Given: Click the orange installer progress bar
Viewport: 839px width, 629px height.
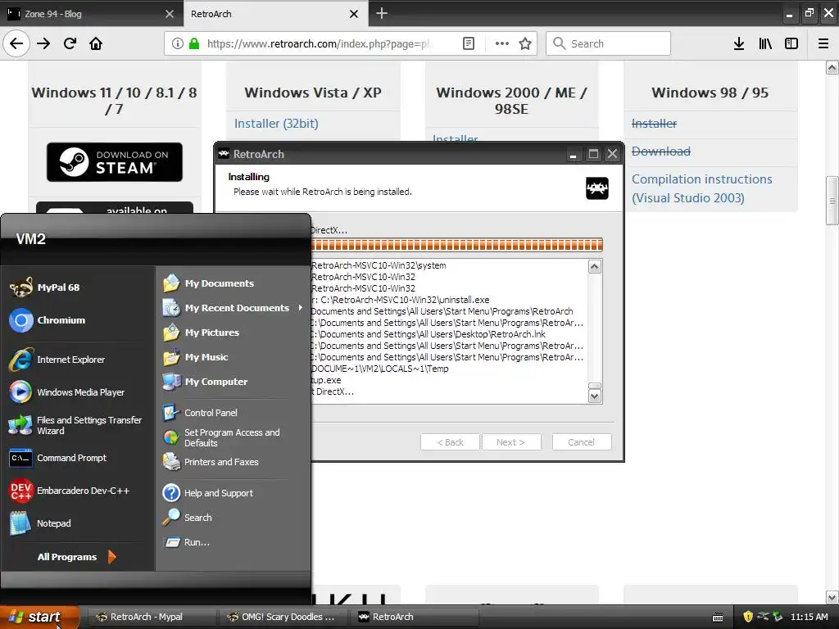Looking at the screenshot, I should coord(457,245).
